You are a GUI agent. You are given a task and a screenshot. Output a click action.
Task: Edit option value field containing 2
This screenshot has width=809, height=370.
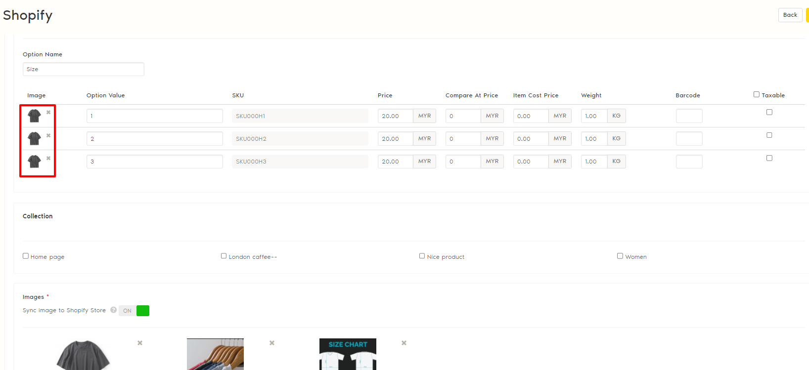(155, 139)
